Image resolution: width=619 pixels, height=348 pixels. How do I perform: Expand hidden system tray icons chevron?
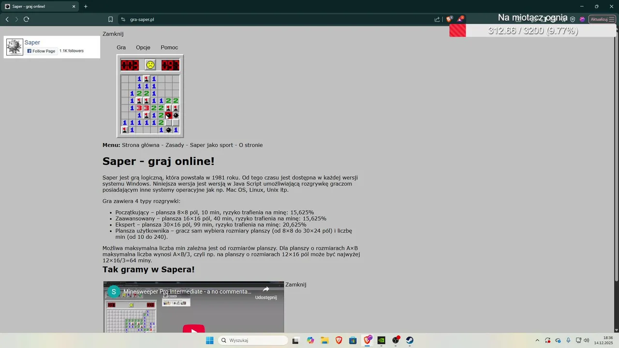pos(537,340)
